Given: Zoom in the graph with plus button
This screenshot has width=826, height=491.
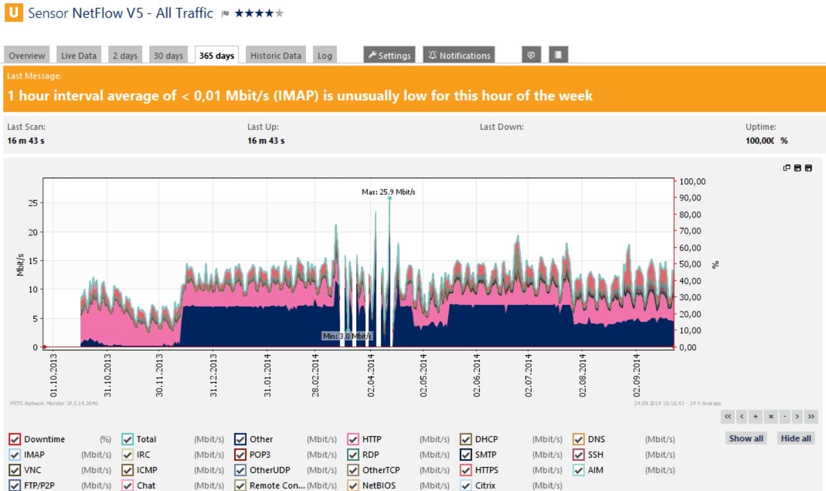Looking at the screenshot, I should pos(756,416).
